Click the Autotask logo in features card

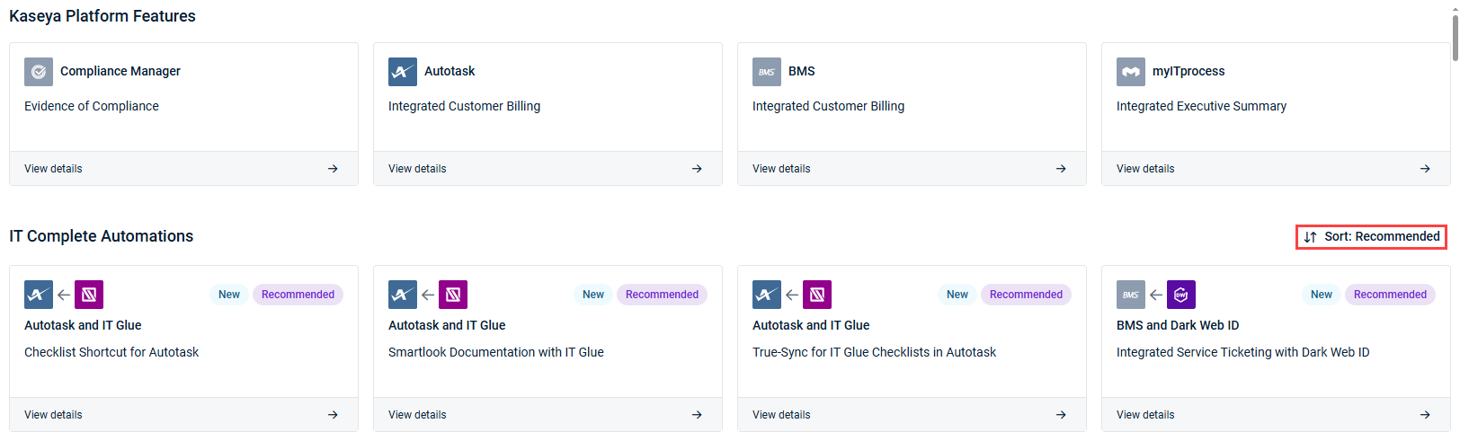pyautogui.click(x=403, y=71)
